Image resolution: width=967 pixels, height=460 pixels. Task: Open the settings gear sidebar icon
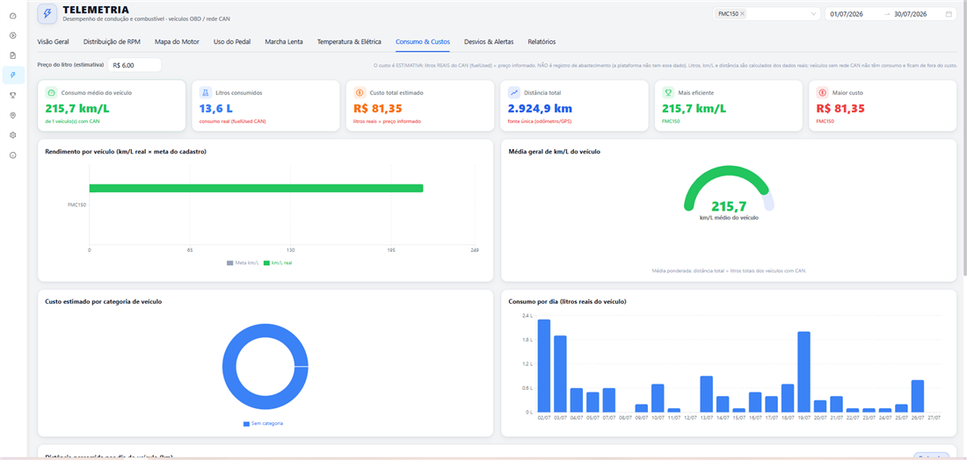coord(13,135)
